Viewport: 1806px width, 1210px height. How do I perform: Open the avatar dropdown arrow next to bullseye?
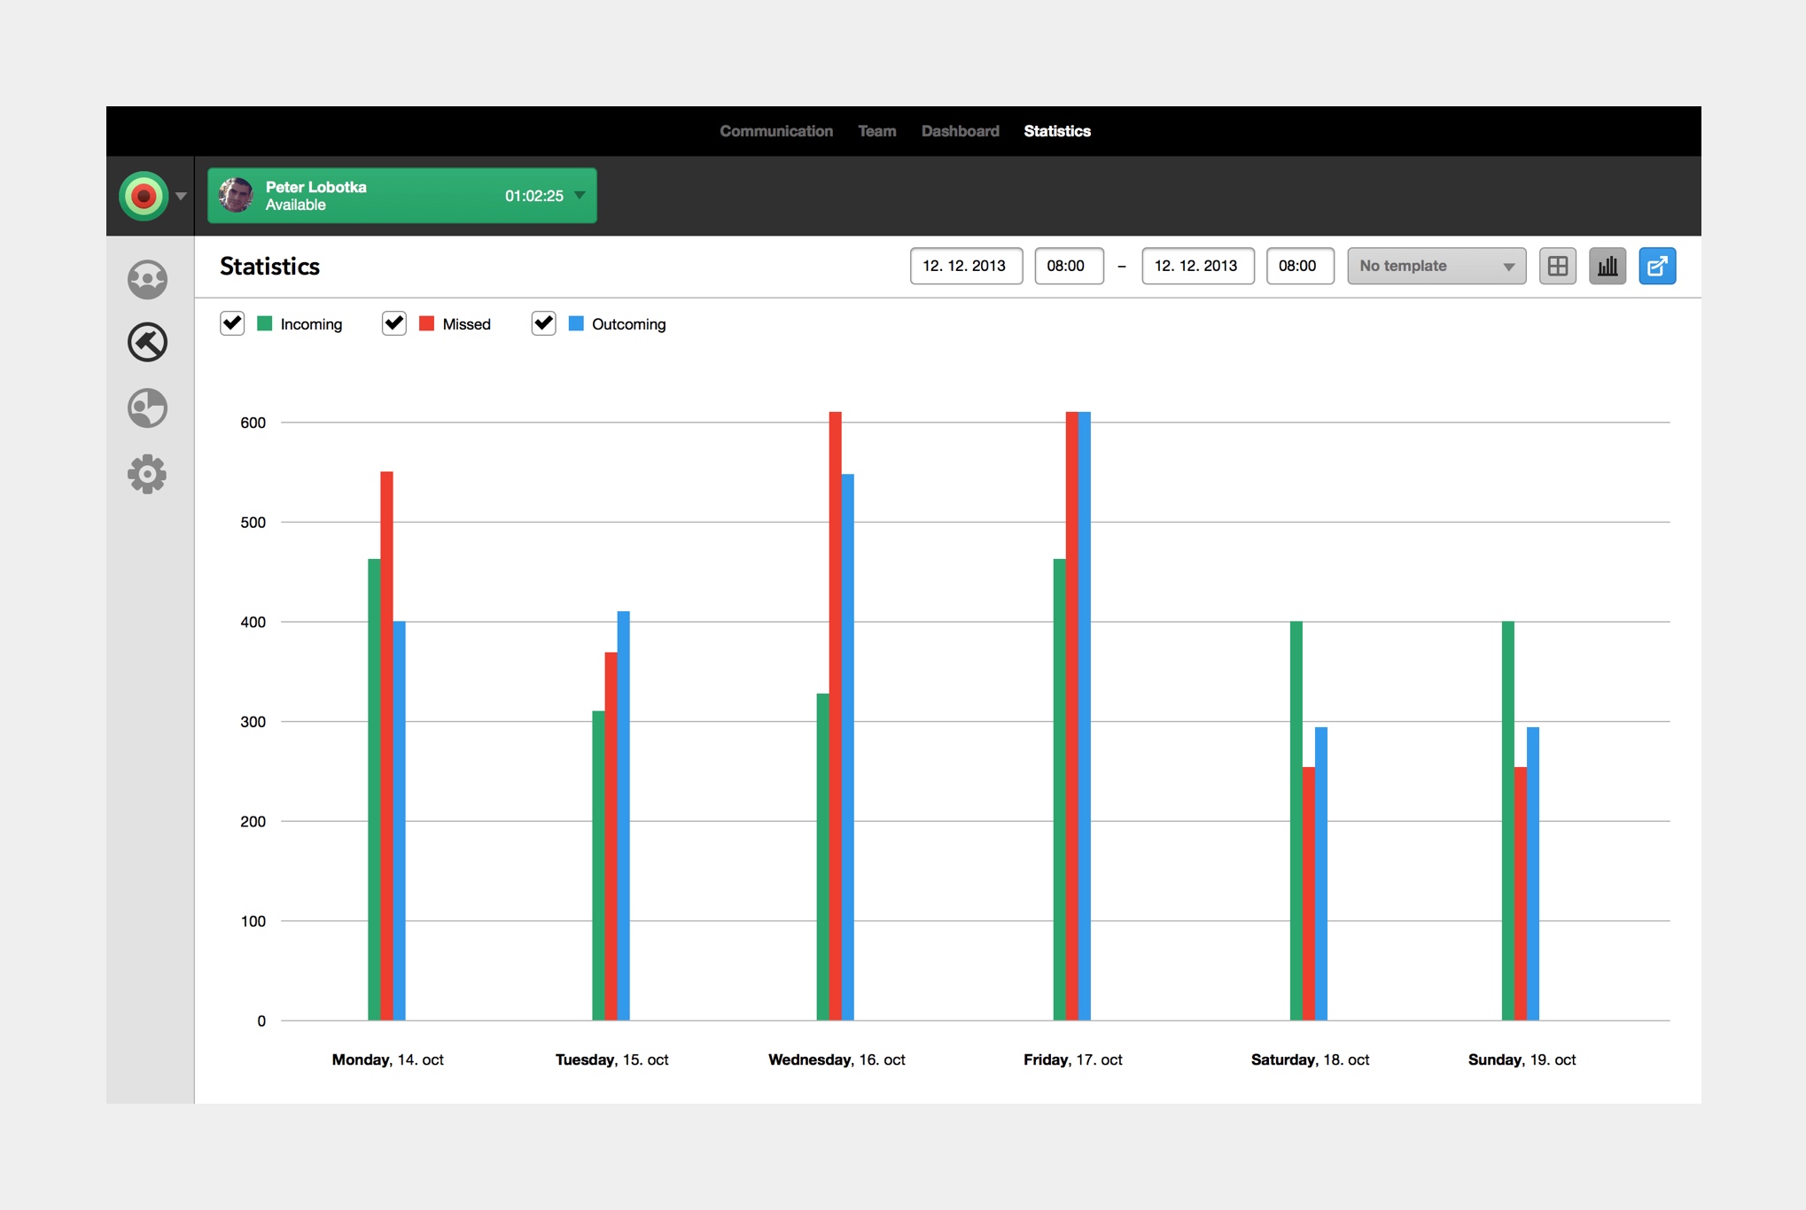pyautogui.click(x=182, y=196)
